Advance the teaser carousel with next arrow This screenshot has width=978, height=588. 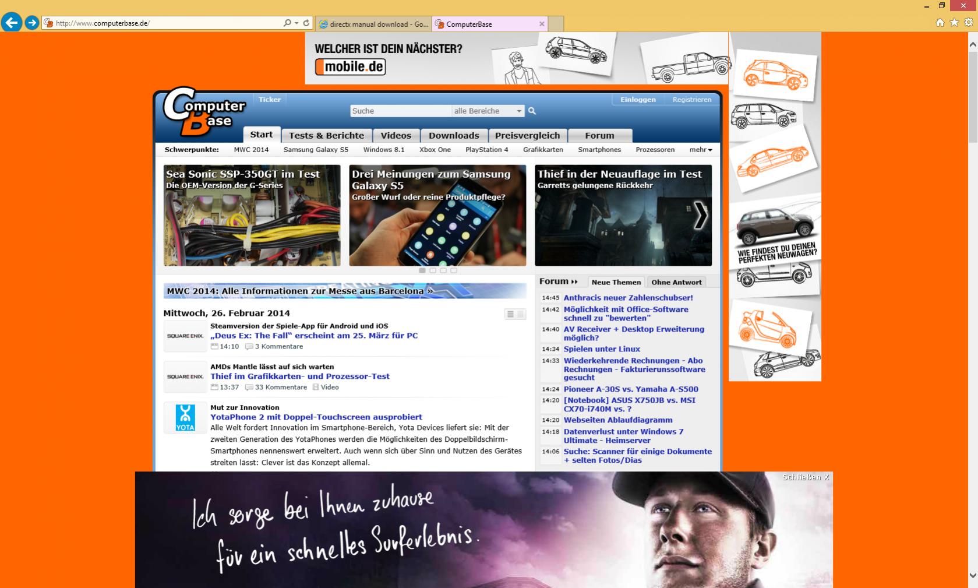click(701, 216)
